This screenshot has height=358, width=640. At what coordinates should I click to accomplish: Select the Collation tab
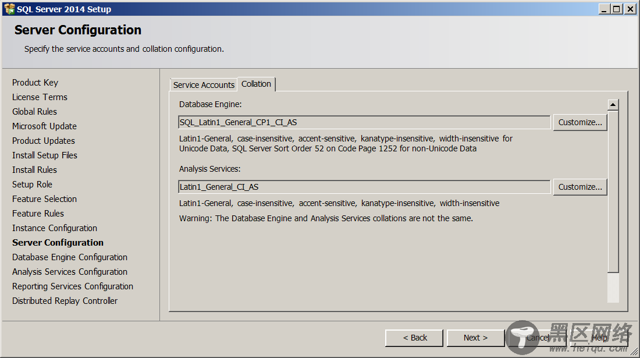pos(257,84)
